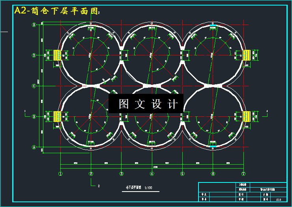Click the 设计 cell in title block
292x207 pixels.
pyautogui.click(x=241, y=194)
